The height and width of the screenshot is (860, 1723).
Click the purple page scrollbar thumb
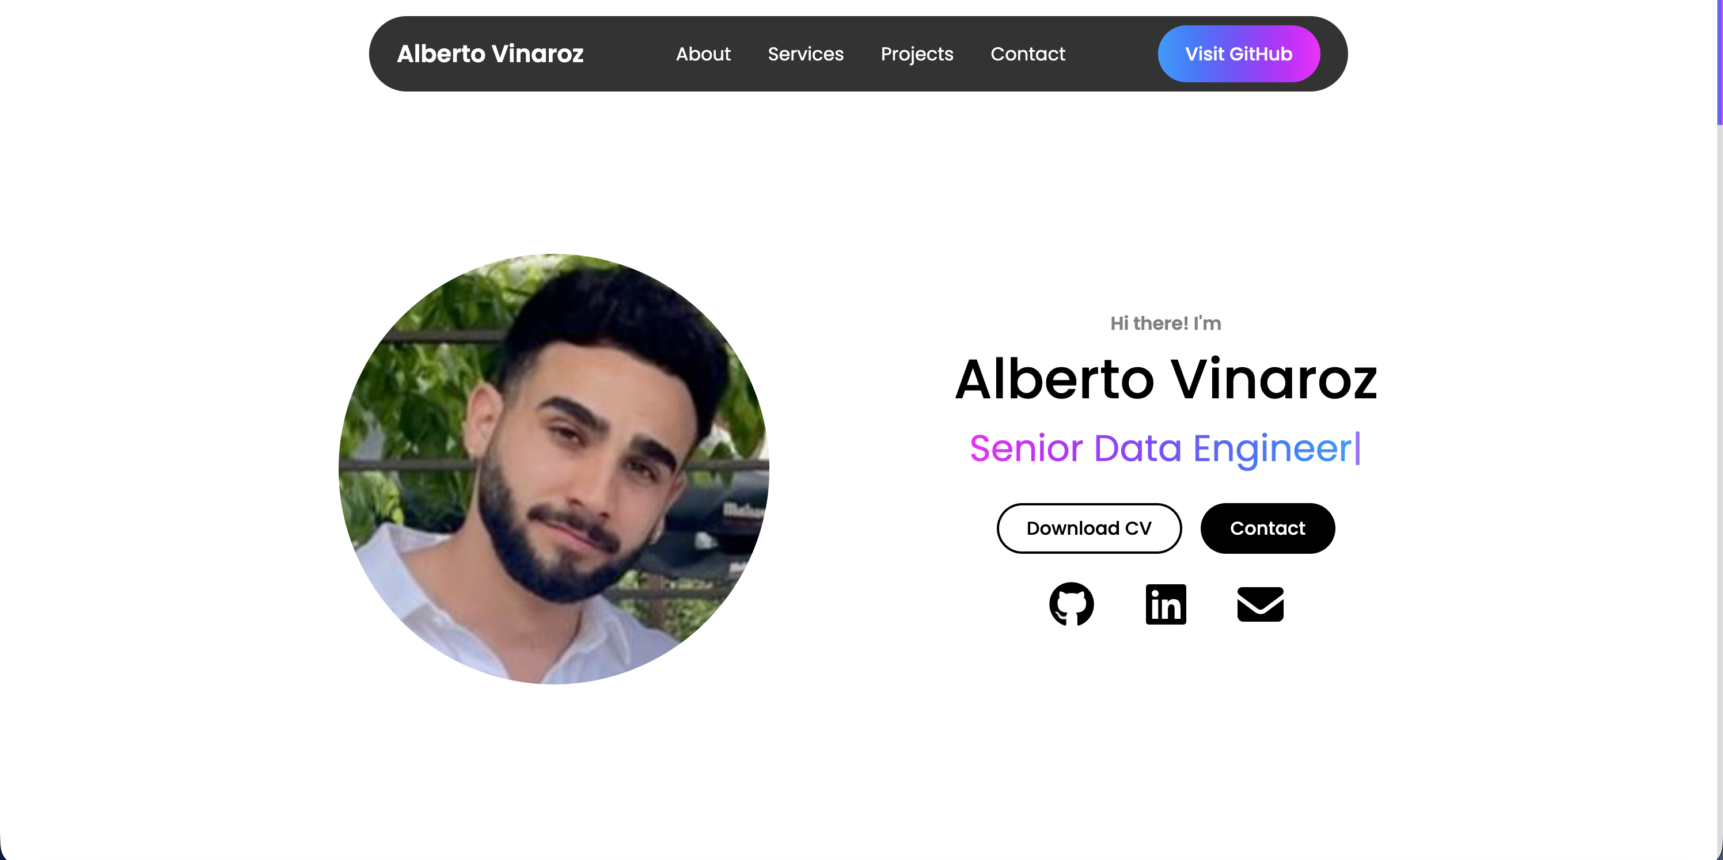coord(1720,62)
